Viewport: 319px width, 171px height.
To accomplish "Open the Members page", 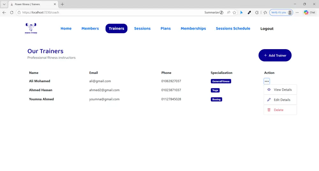I will coord(90,28).
